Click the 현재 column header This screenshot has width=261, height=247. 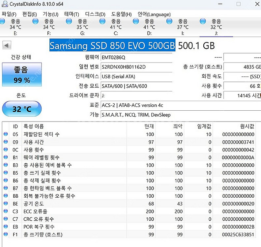click(141, 126)
